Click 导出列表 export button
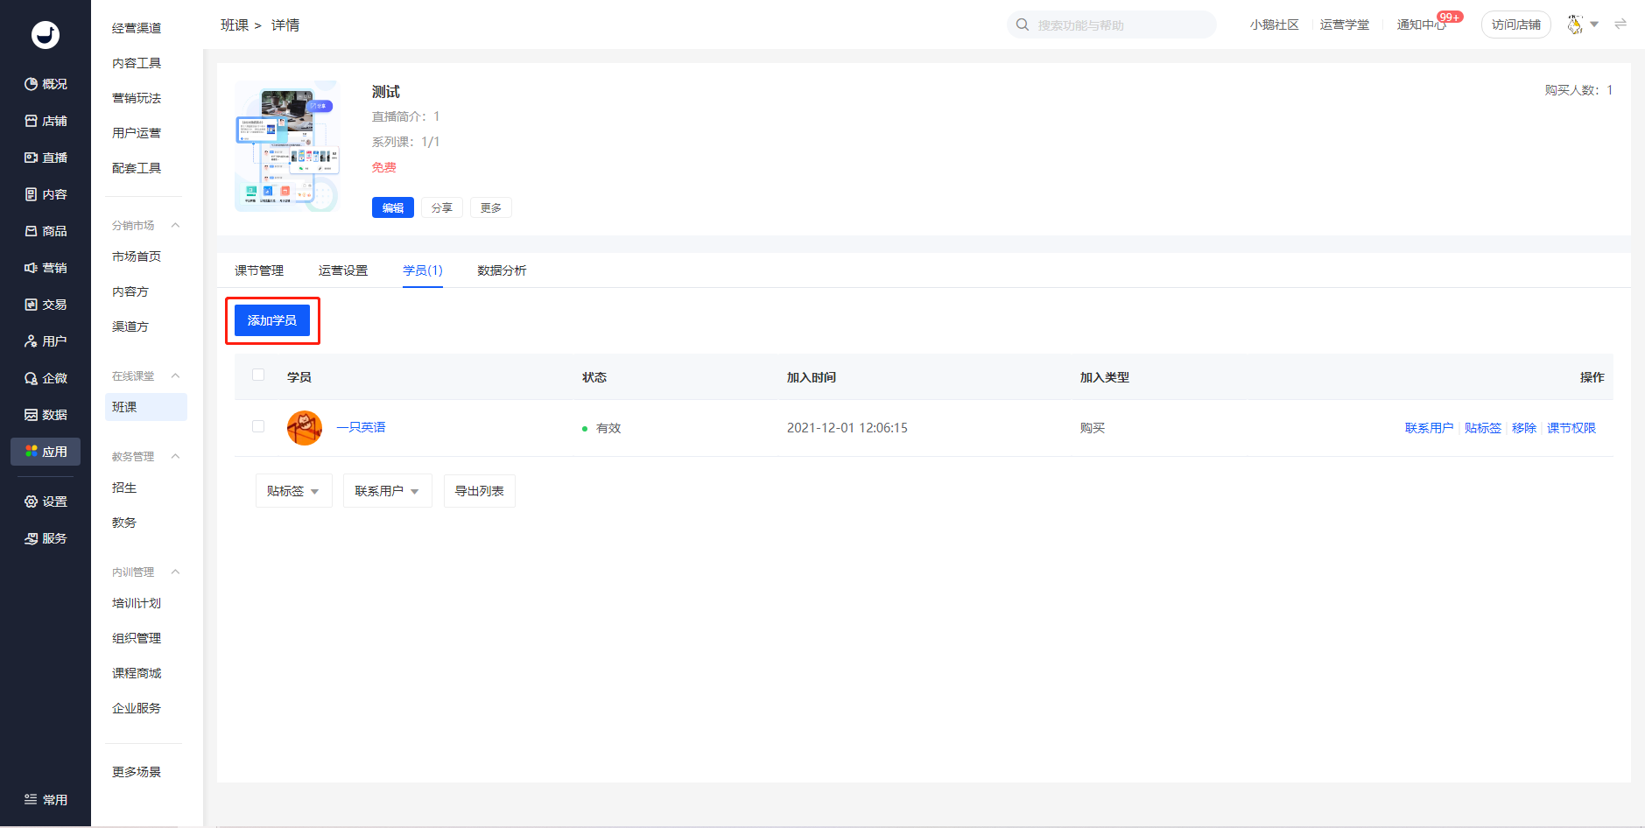Image resolution: width=1645 pixels, height=828 pixels. pos(480,491)
